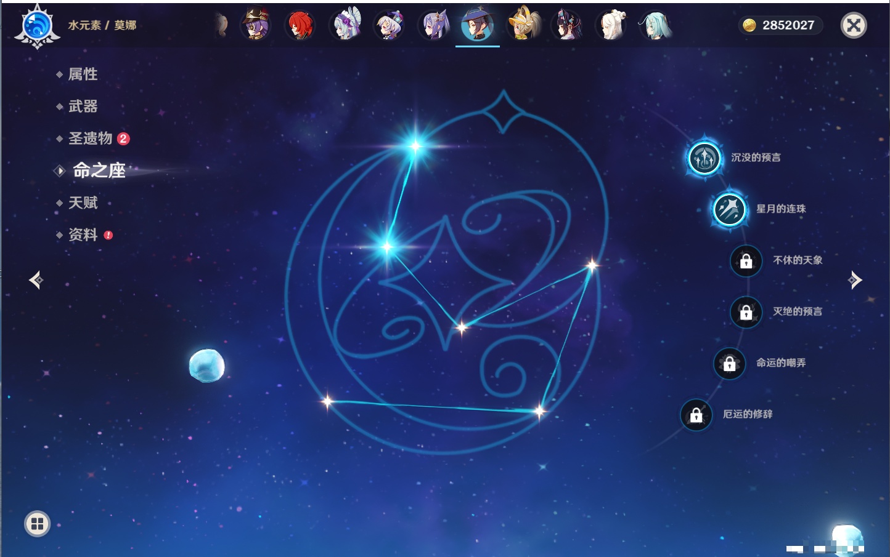
Task: Select the purple-haired character in black hat
Action: pyautogui.click(x=256, y=25)
